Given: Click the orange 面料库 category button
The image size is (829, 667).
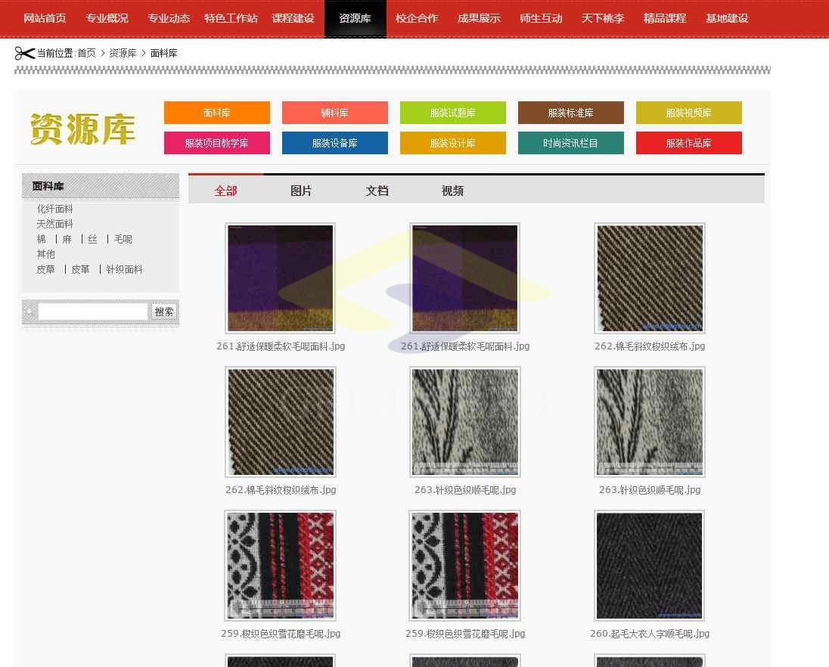Looking at the screenshot, I should pyautogui.click(x=217, y=113).
